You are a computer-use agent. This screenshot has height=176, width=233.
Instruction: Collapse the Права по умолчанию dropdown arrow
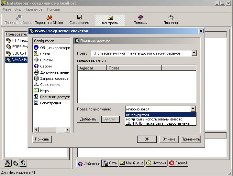pyautogui.click(x=193, y=109)
